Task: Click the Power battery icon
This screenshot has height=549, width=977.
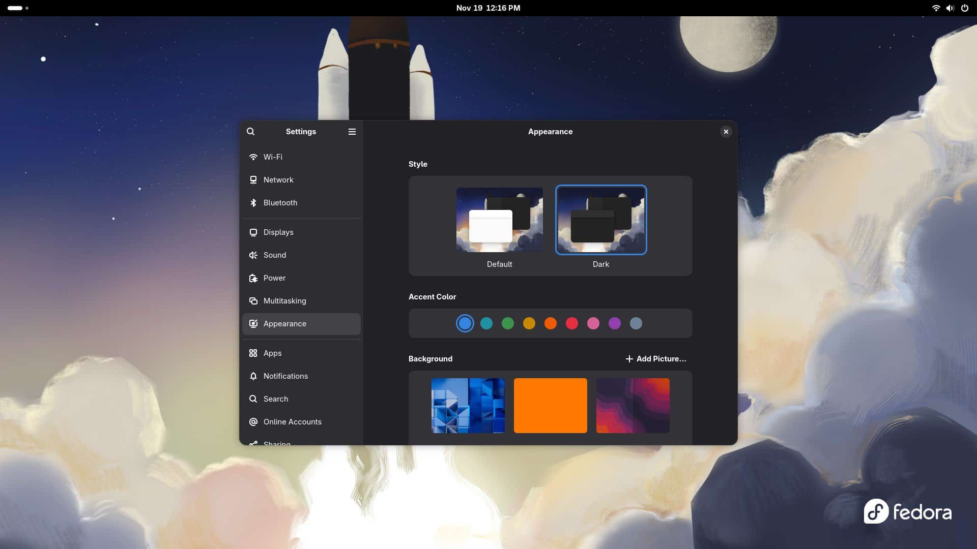Action: (x=253, y=278)
